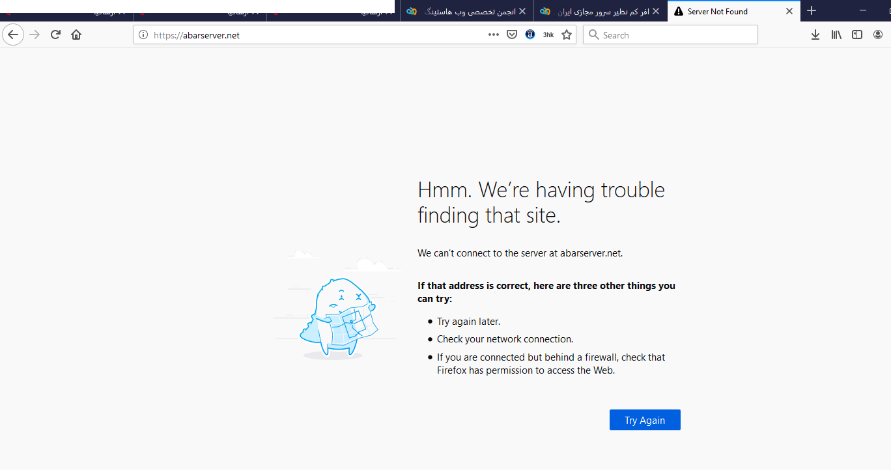Click 'Check your network connection.' bullet
Image resolution: width=891 pixels, height=470 pixels.
[x=505, y=339]
